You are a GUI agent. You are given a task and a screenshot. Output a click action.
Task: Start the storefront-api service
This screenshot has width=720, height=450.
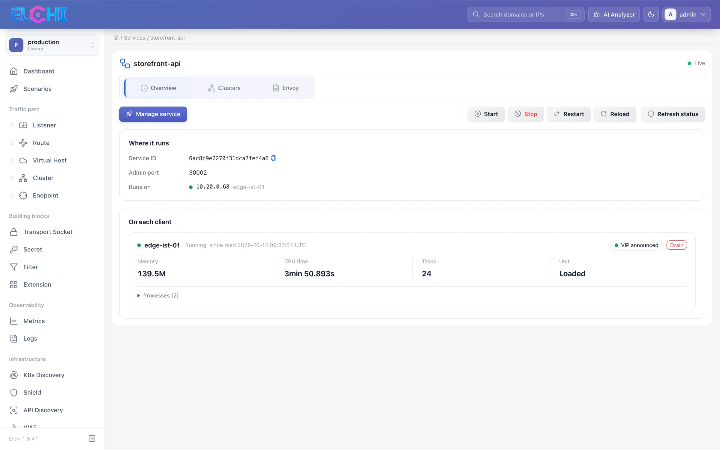point(486,114)
